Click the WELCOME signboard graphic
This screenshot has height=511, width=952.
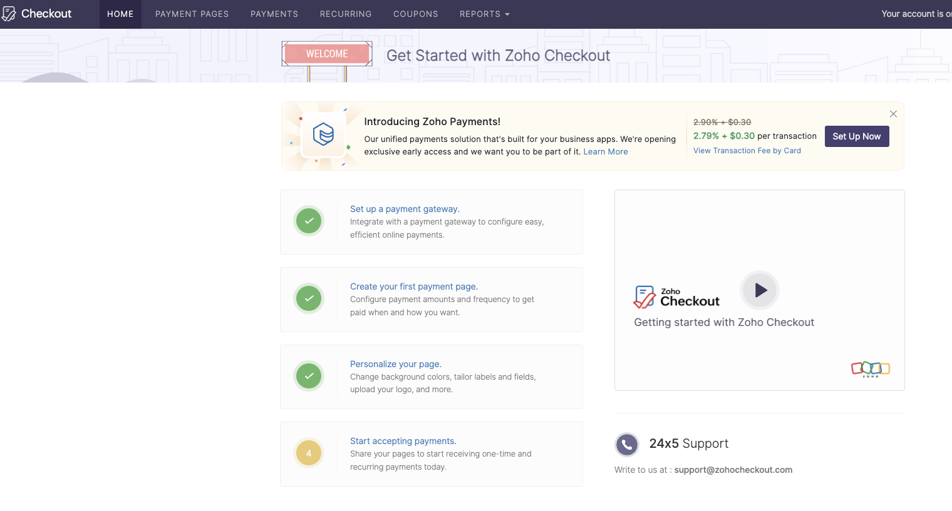(x=327, y=54)
